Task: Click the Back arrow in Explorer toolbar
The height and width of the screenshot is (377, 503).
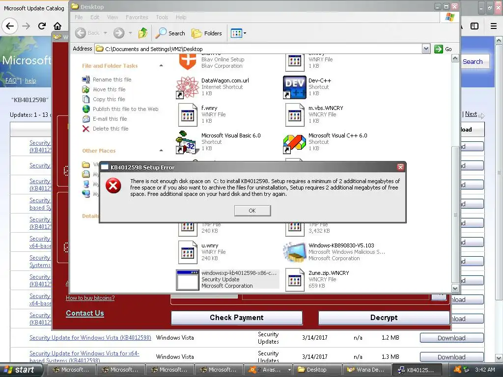Action: coord(81,33)
